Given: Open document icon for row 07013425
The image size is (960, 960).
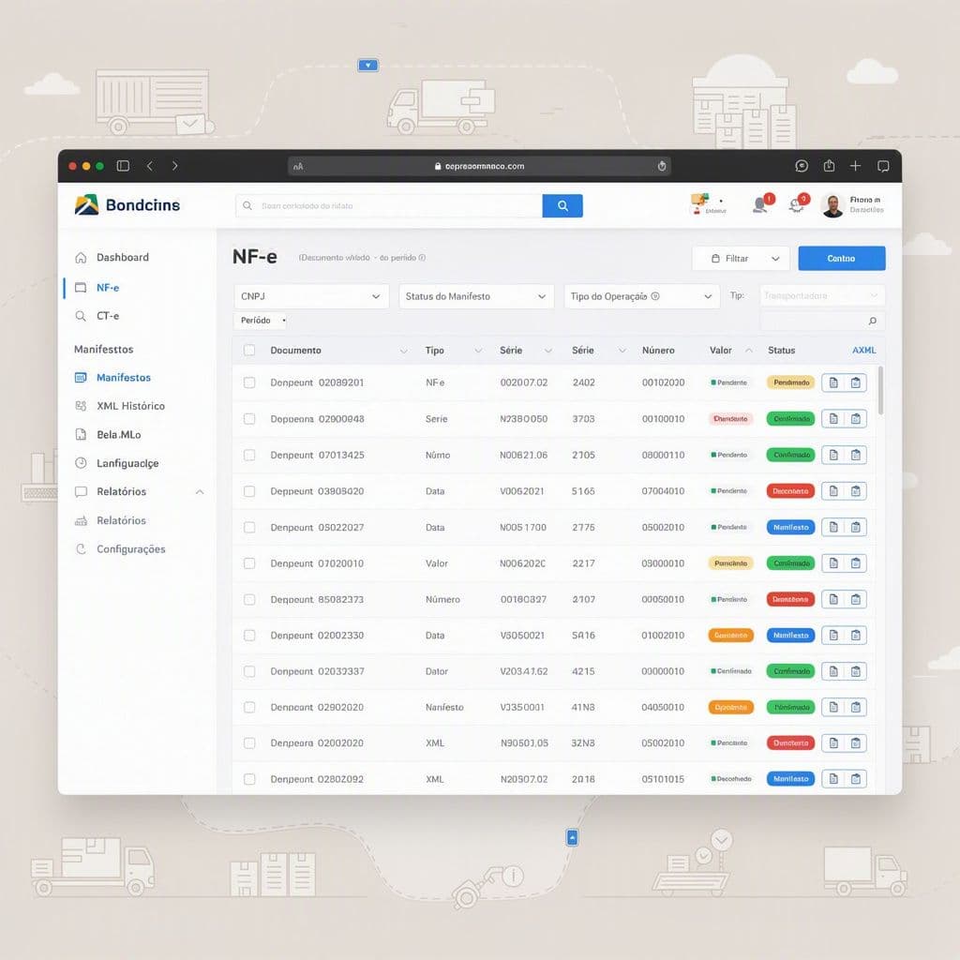Looking at the screenshot, I should pyautogui.click(x=833, y=455).
